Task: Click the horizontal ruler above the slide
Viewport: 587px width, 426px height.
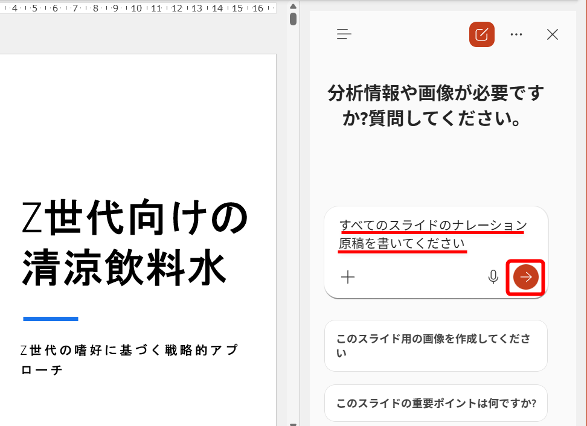Action: tap(139, 8)
